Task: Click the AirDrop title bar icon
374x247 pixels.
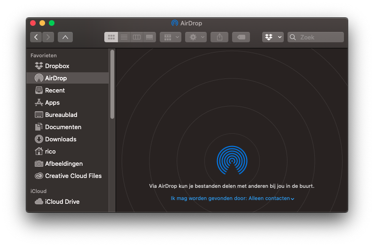Action: tap(175, 23)
